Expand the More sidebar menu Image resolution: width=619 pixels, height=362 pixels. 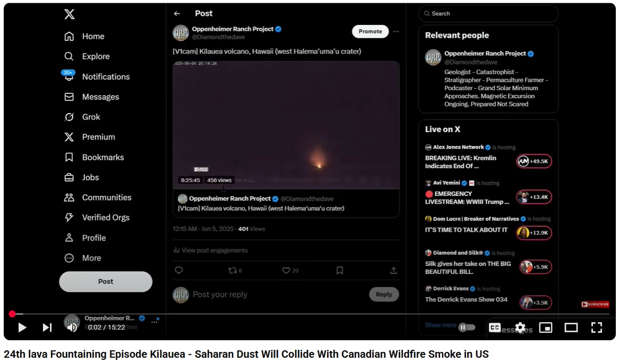pos(91,258)
